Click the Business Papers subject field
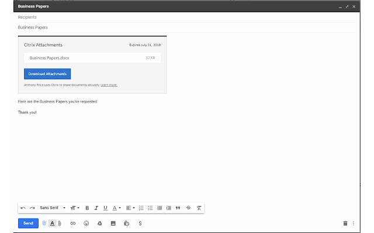The height and width of the screenshot is (233, 374). click(186, 27)
